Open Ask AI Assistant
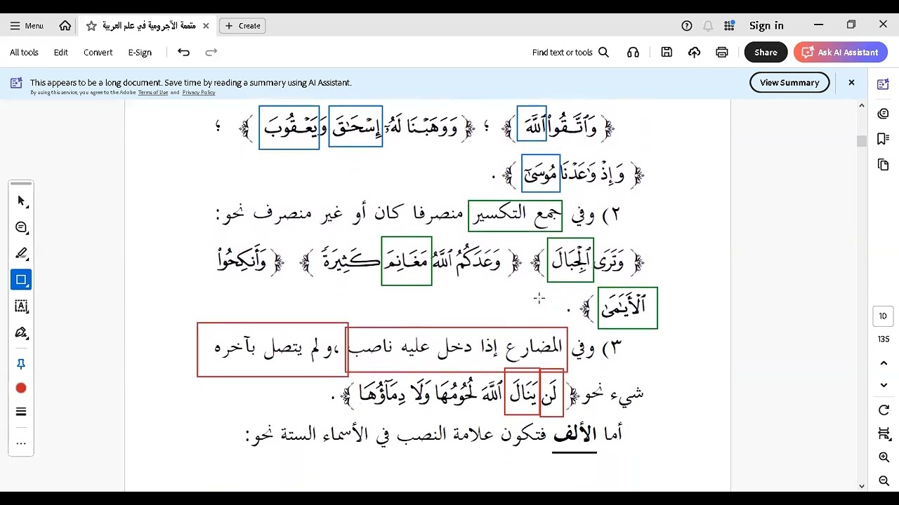The image size is (899, 505). [x=840, y=52]
